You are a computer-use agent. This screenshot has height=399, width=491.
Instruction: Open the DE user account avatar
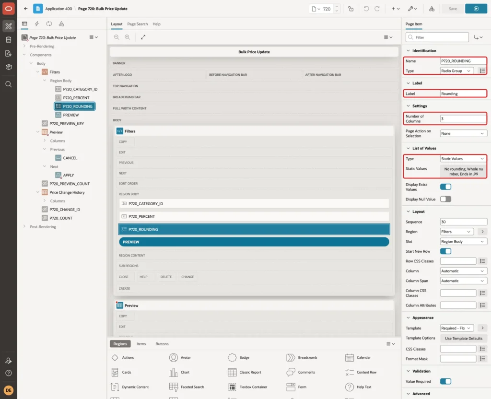[9, 390]
